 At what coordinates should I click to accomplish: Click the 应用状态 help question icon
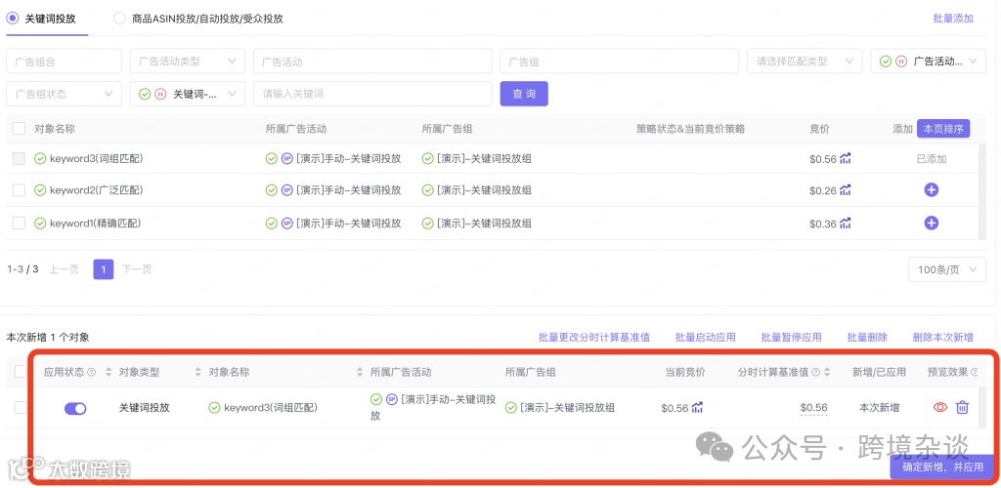[91, 372]
